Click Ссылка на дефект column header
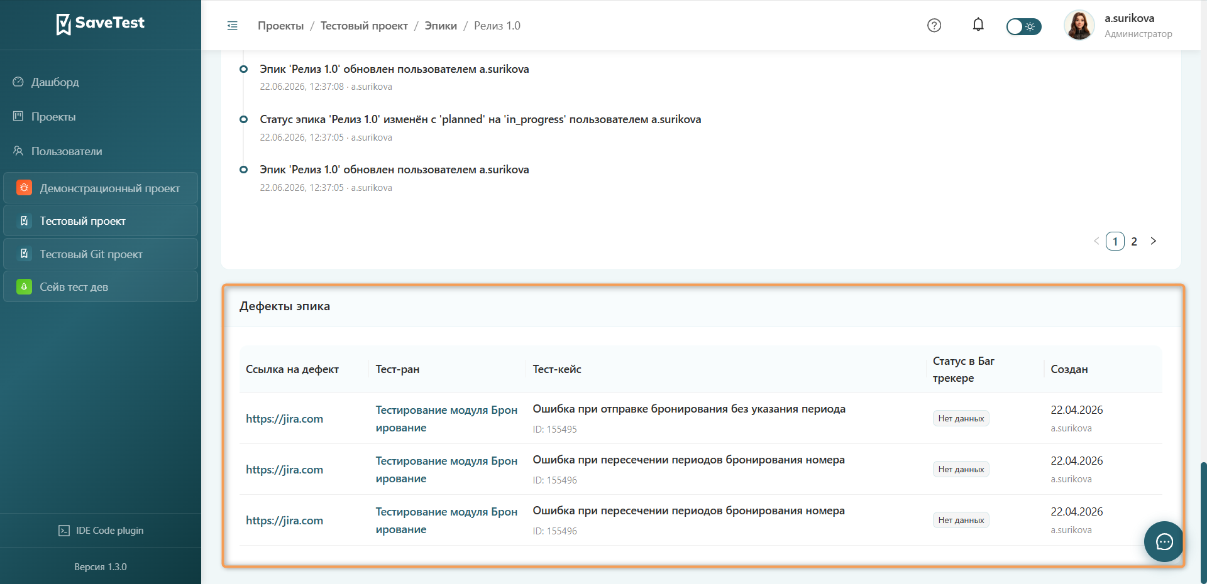 (x=292, y=369)
